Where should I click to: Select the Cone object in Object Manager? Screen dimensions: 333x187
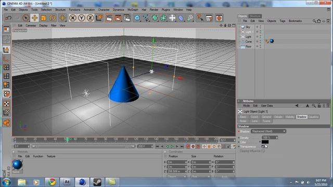click(x=249, y=42)
